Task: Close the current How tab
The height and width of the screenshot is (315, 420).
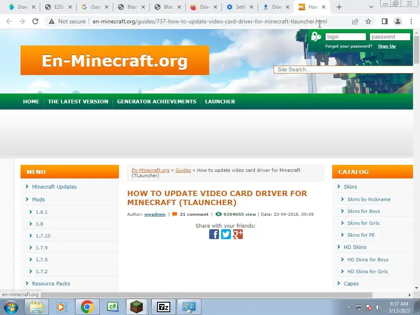Action: pos(324,7)
